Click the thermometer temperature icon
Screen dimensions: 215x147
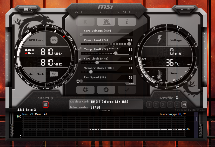click(x=159, y=74)
